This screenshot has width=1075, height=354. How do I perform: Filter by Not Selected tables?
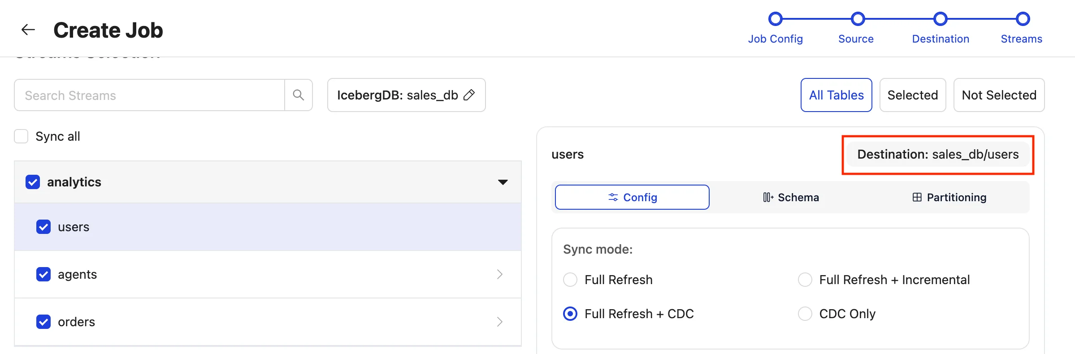999,95
